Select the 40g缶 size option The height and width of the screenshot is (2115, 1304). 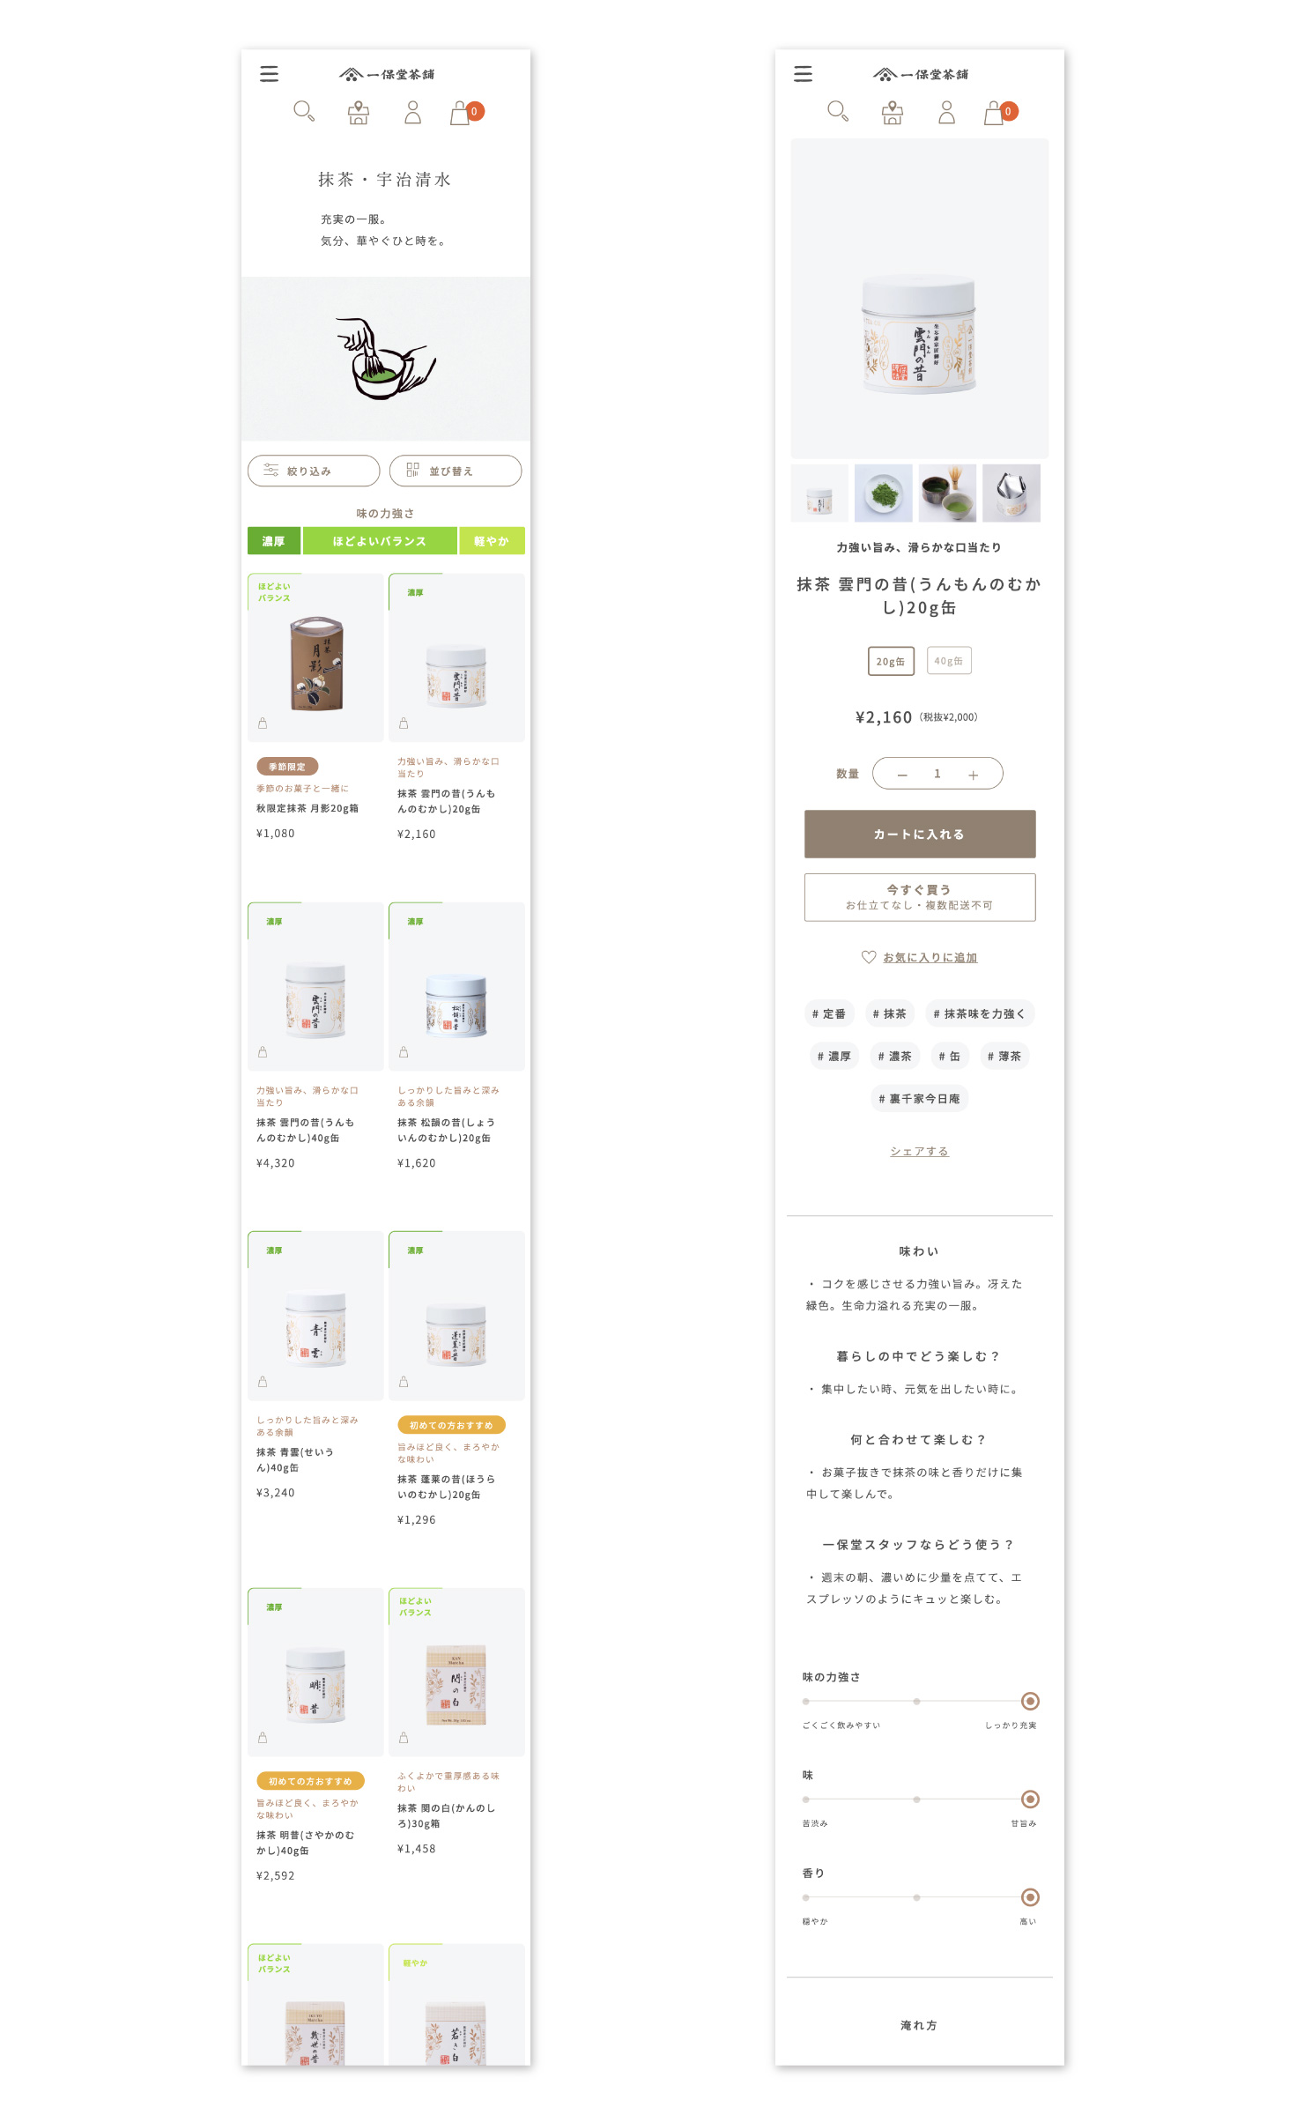pos(949,661)
